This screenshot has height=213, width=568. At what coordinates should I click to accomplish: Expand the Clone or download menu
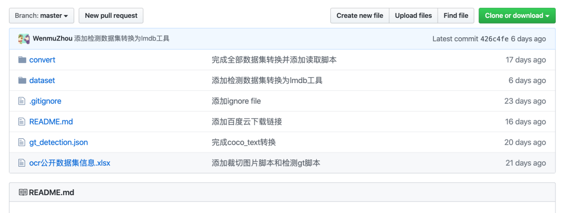pyautogui.click(x=517, y=16)
